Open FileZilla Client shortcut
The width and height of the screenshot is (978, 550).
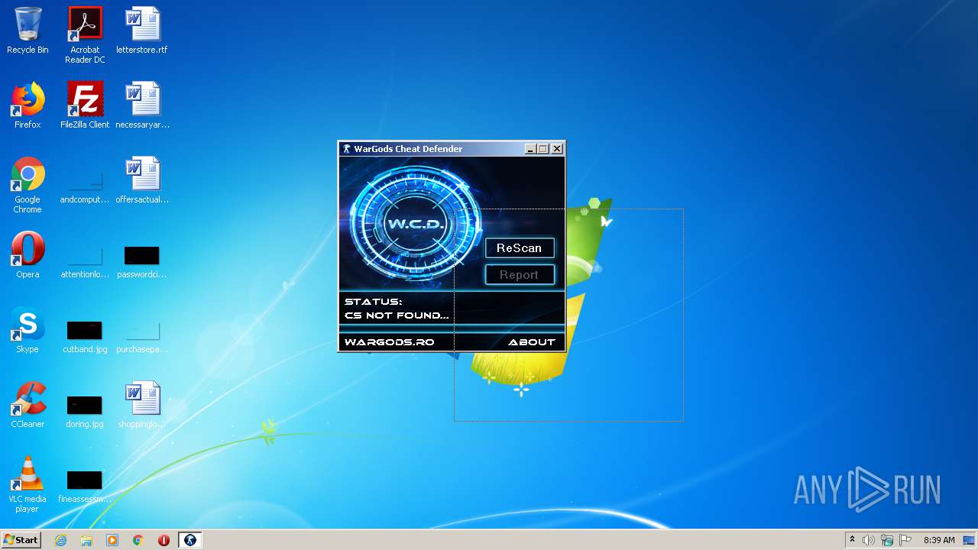tap(85, 105)
